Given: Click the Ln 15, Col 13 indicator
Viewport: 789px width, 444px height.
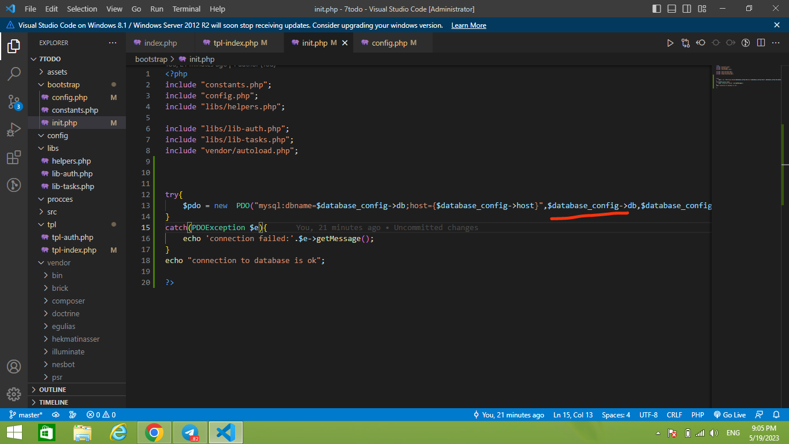Looking at the screenshot, I should click(x=573, y=415).
